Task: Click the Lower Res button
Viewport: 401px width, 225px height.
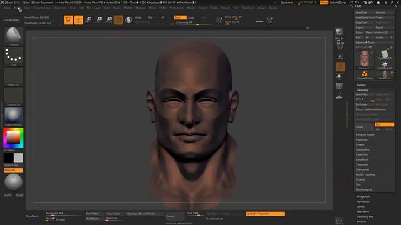Action: [x=365, y=94]
